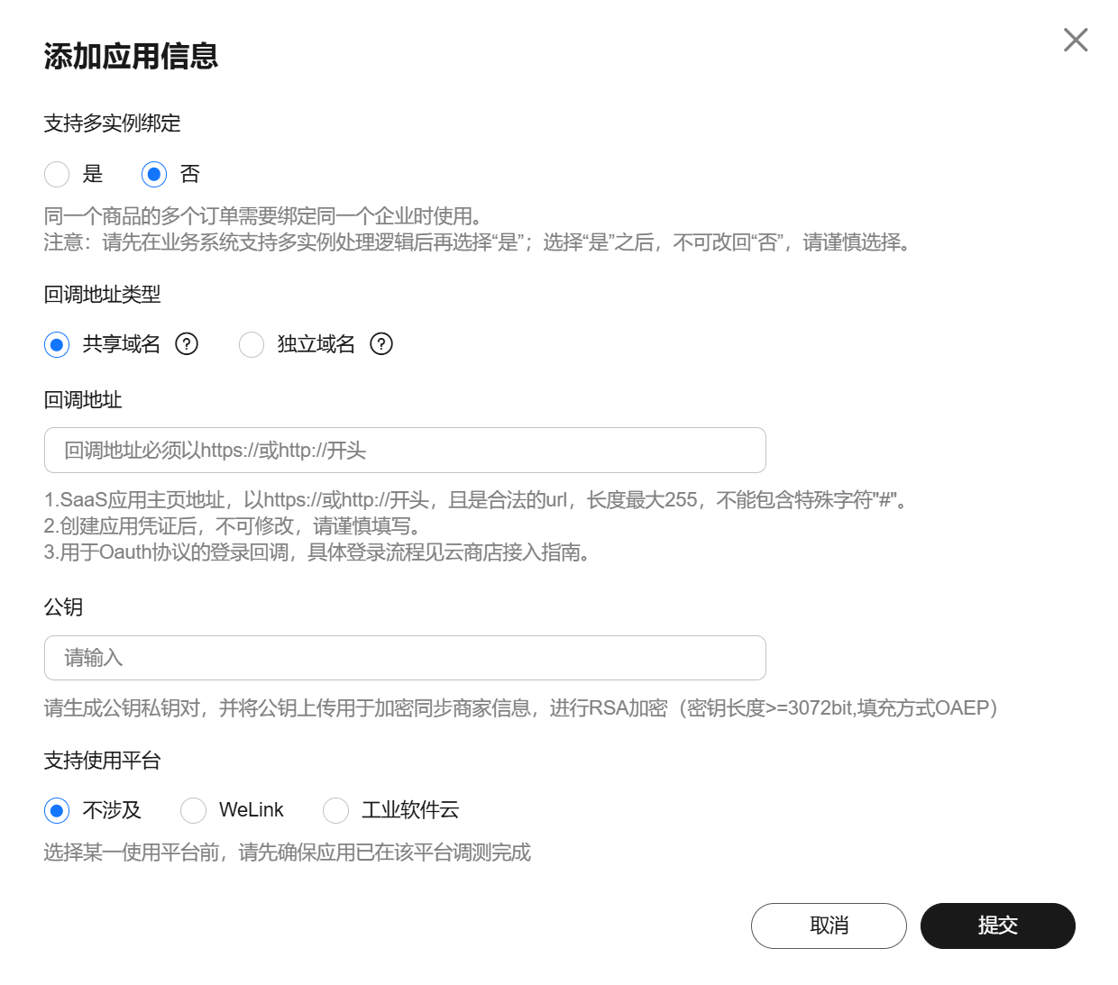The image size is (1118, 985).
Task: Click the 支持多实例绑定 section label
Action: point(112,123)
